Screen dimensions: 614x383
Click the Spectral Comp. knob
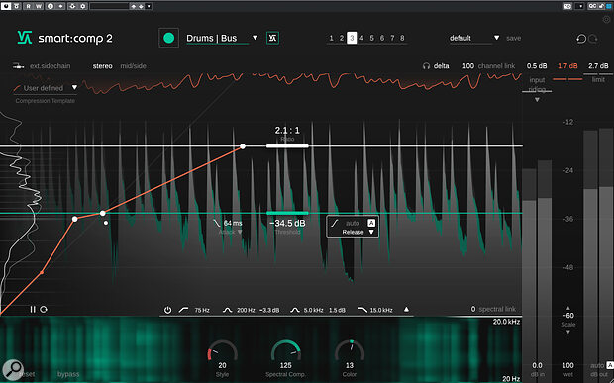click(286, 351)
